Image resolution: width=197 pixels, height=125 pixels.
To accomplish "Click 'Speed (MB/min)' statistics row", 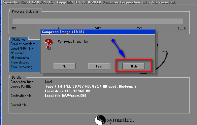I will [22, 49].
